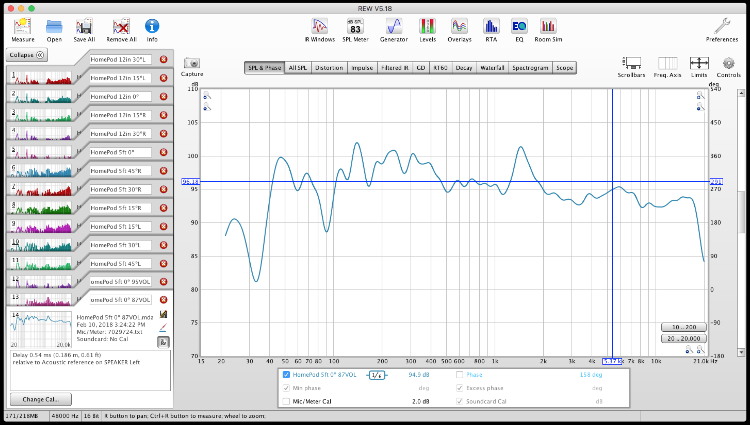This screenshot has height=425, width=750.
Task: Click the Freq. Axis icon
Action: 668,63
